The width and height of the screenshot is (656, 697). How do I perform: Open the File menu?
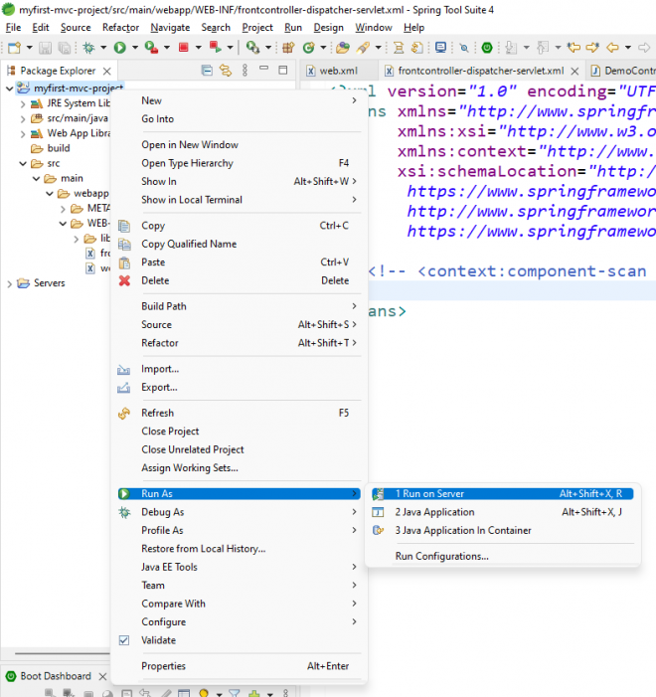[13, 28]
